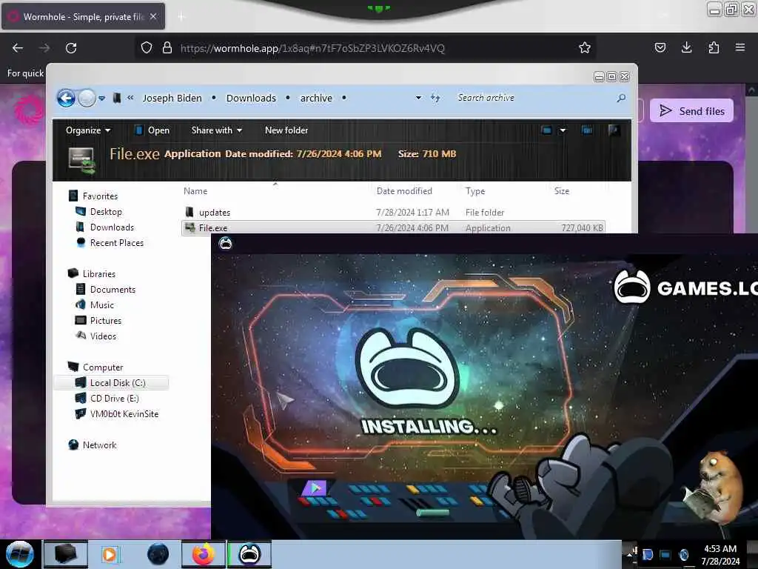Screen dimensions: 758x569
Task: Open the Explorer help icon
Action: (x=614, y=130)
